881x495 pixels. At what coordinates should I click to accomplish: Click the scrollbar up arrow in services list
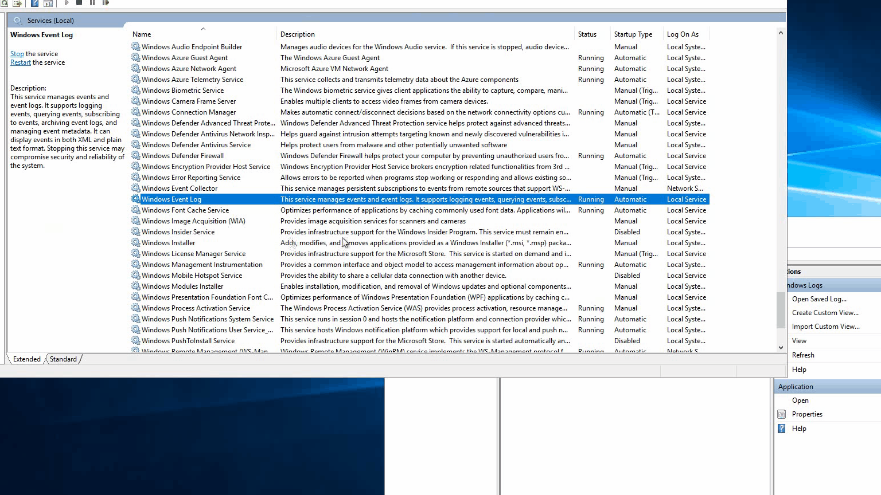tap(781, 33)
